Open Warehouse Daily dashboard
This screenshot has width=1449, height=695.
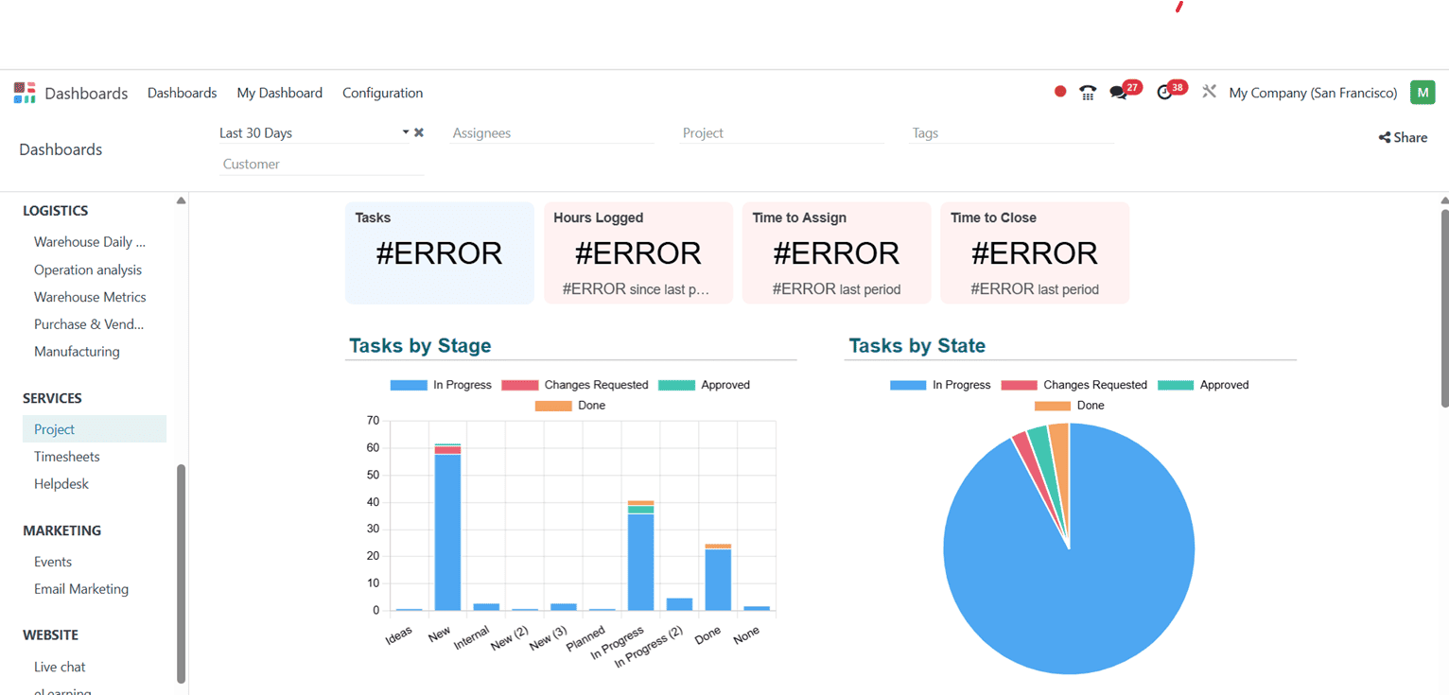pyautogui.click(x=90, y=242)
